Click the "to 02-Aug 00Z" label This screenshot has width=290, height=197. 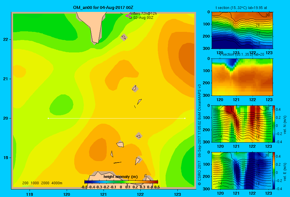tap(141, 18)
